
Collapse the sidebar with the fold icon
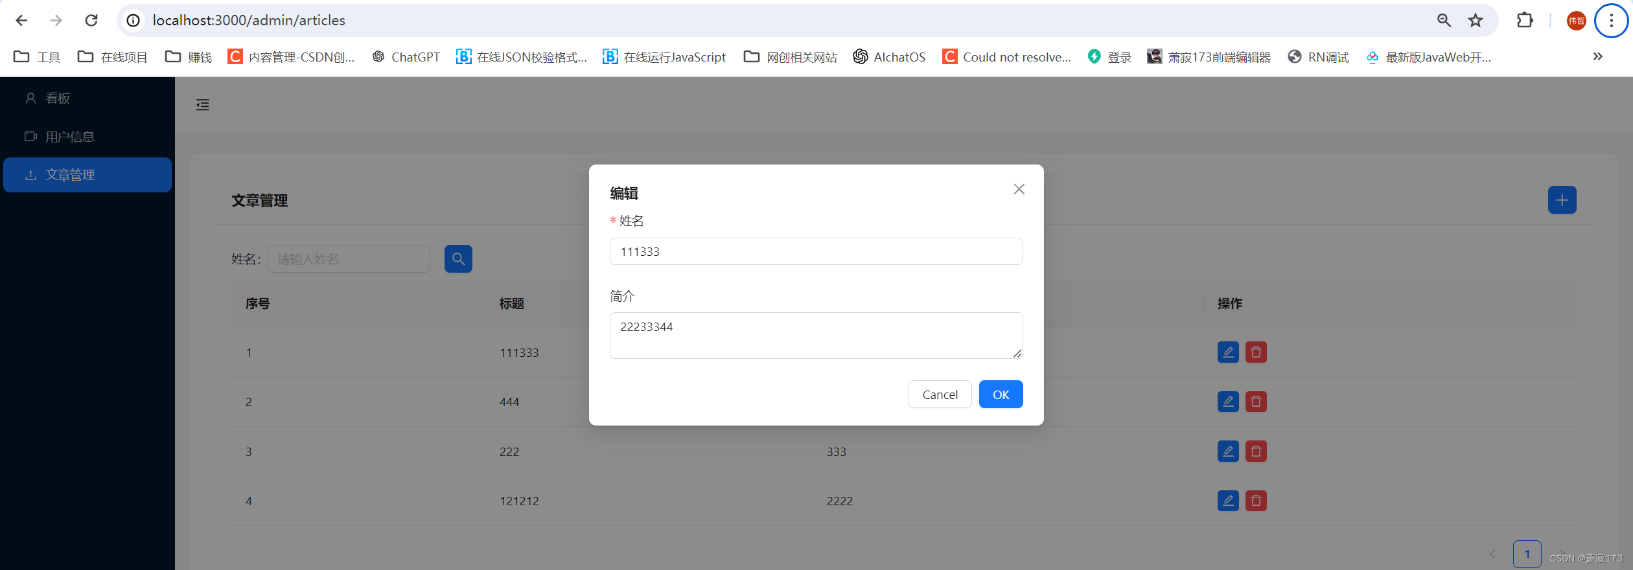203,105
